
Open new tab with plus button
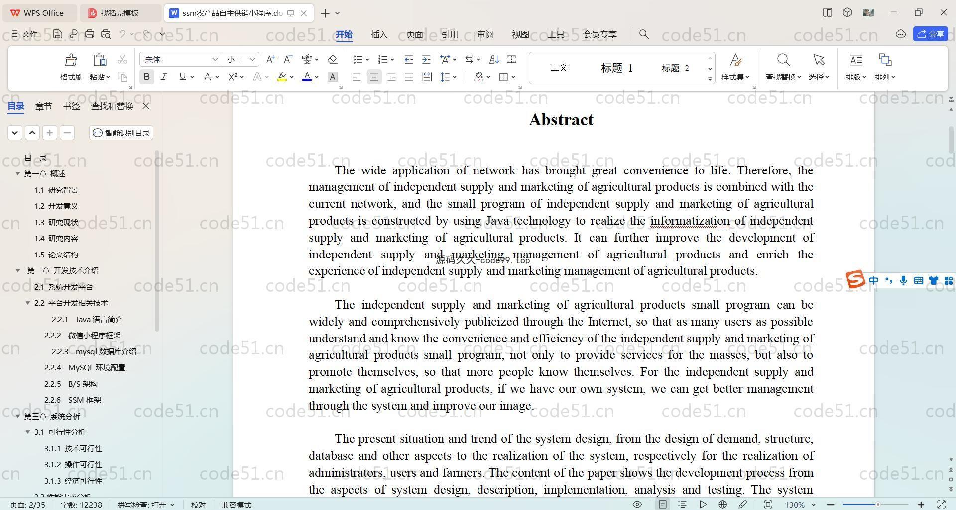click(x=325, y=13)
